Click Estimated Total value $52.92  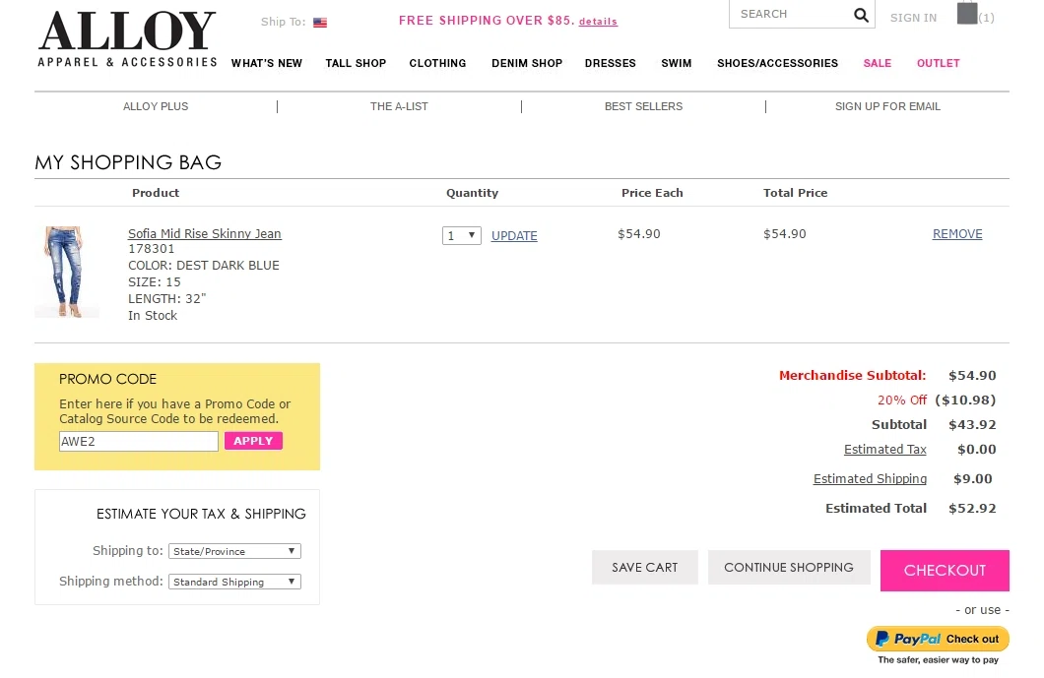pyautogui.click(x=972, y=509)
